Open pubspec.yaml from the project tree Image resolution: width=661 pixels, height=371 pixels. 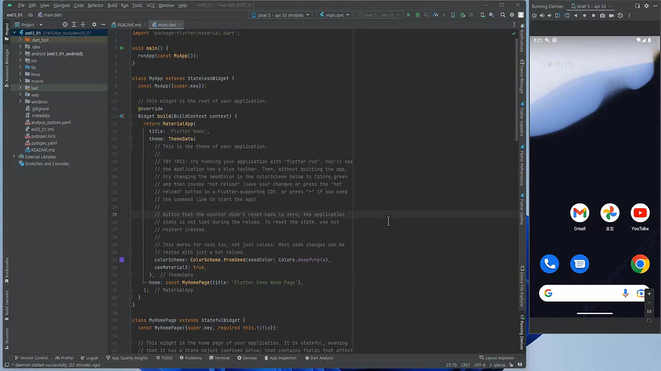click(44, 143)
